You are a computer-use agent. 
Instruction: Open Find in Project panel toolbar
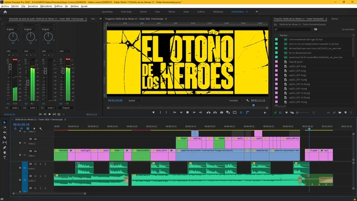point(334,113)
